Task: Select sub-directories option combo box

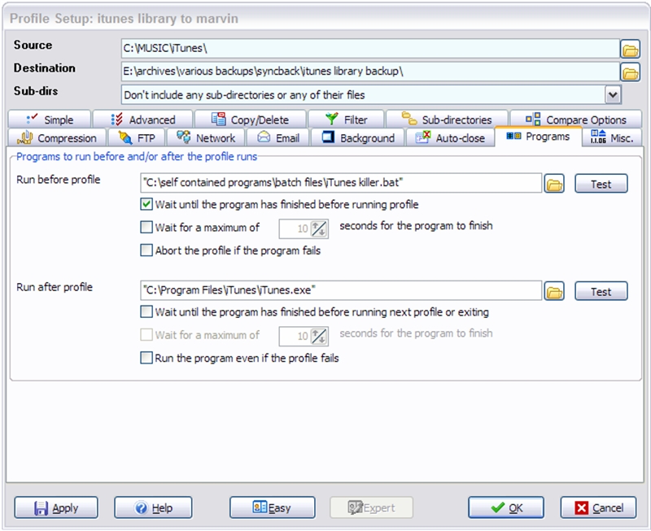Action: [x=371, y=95]
